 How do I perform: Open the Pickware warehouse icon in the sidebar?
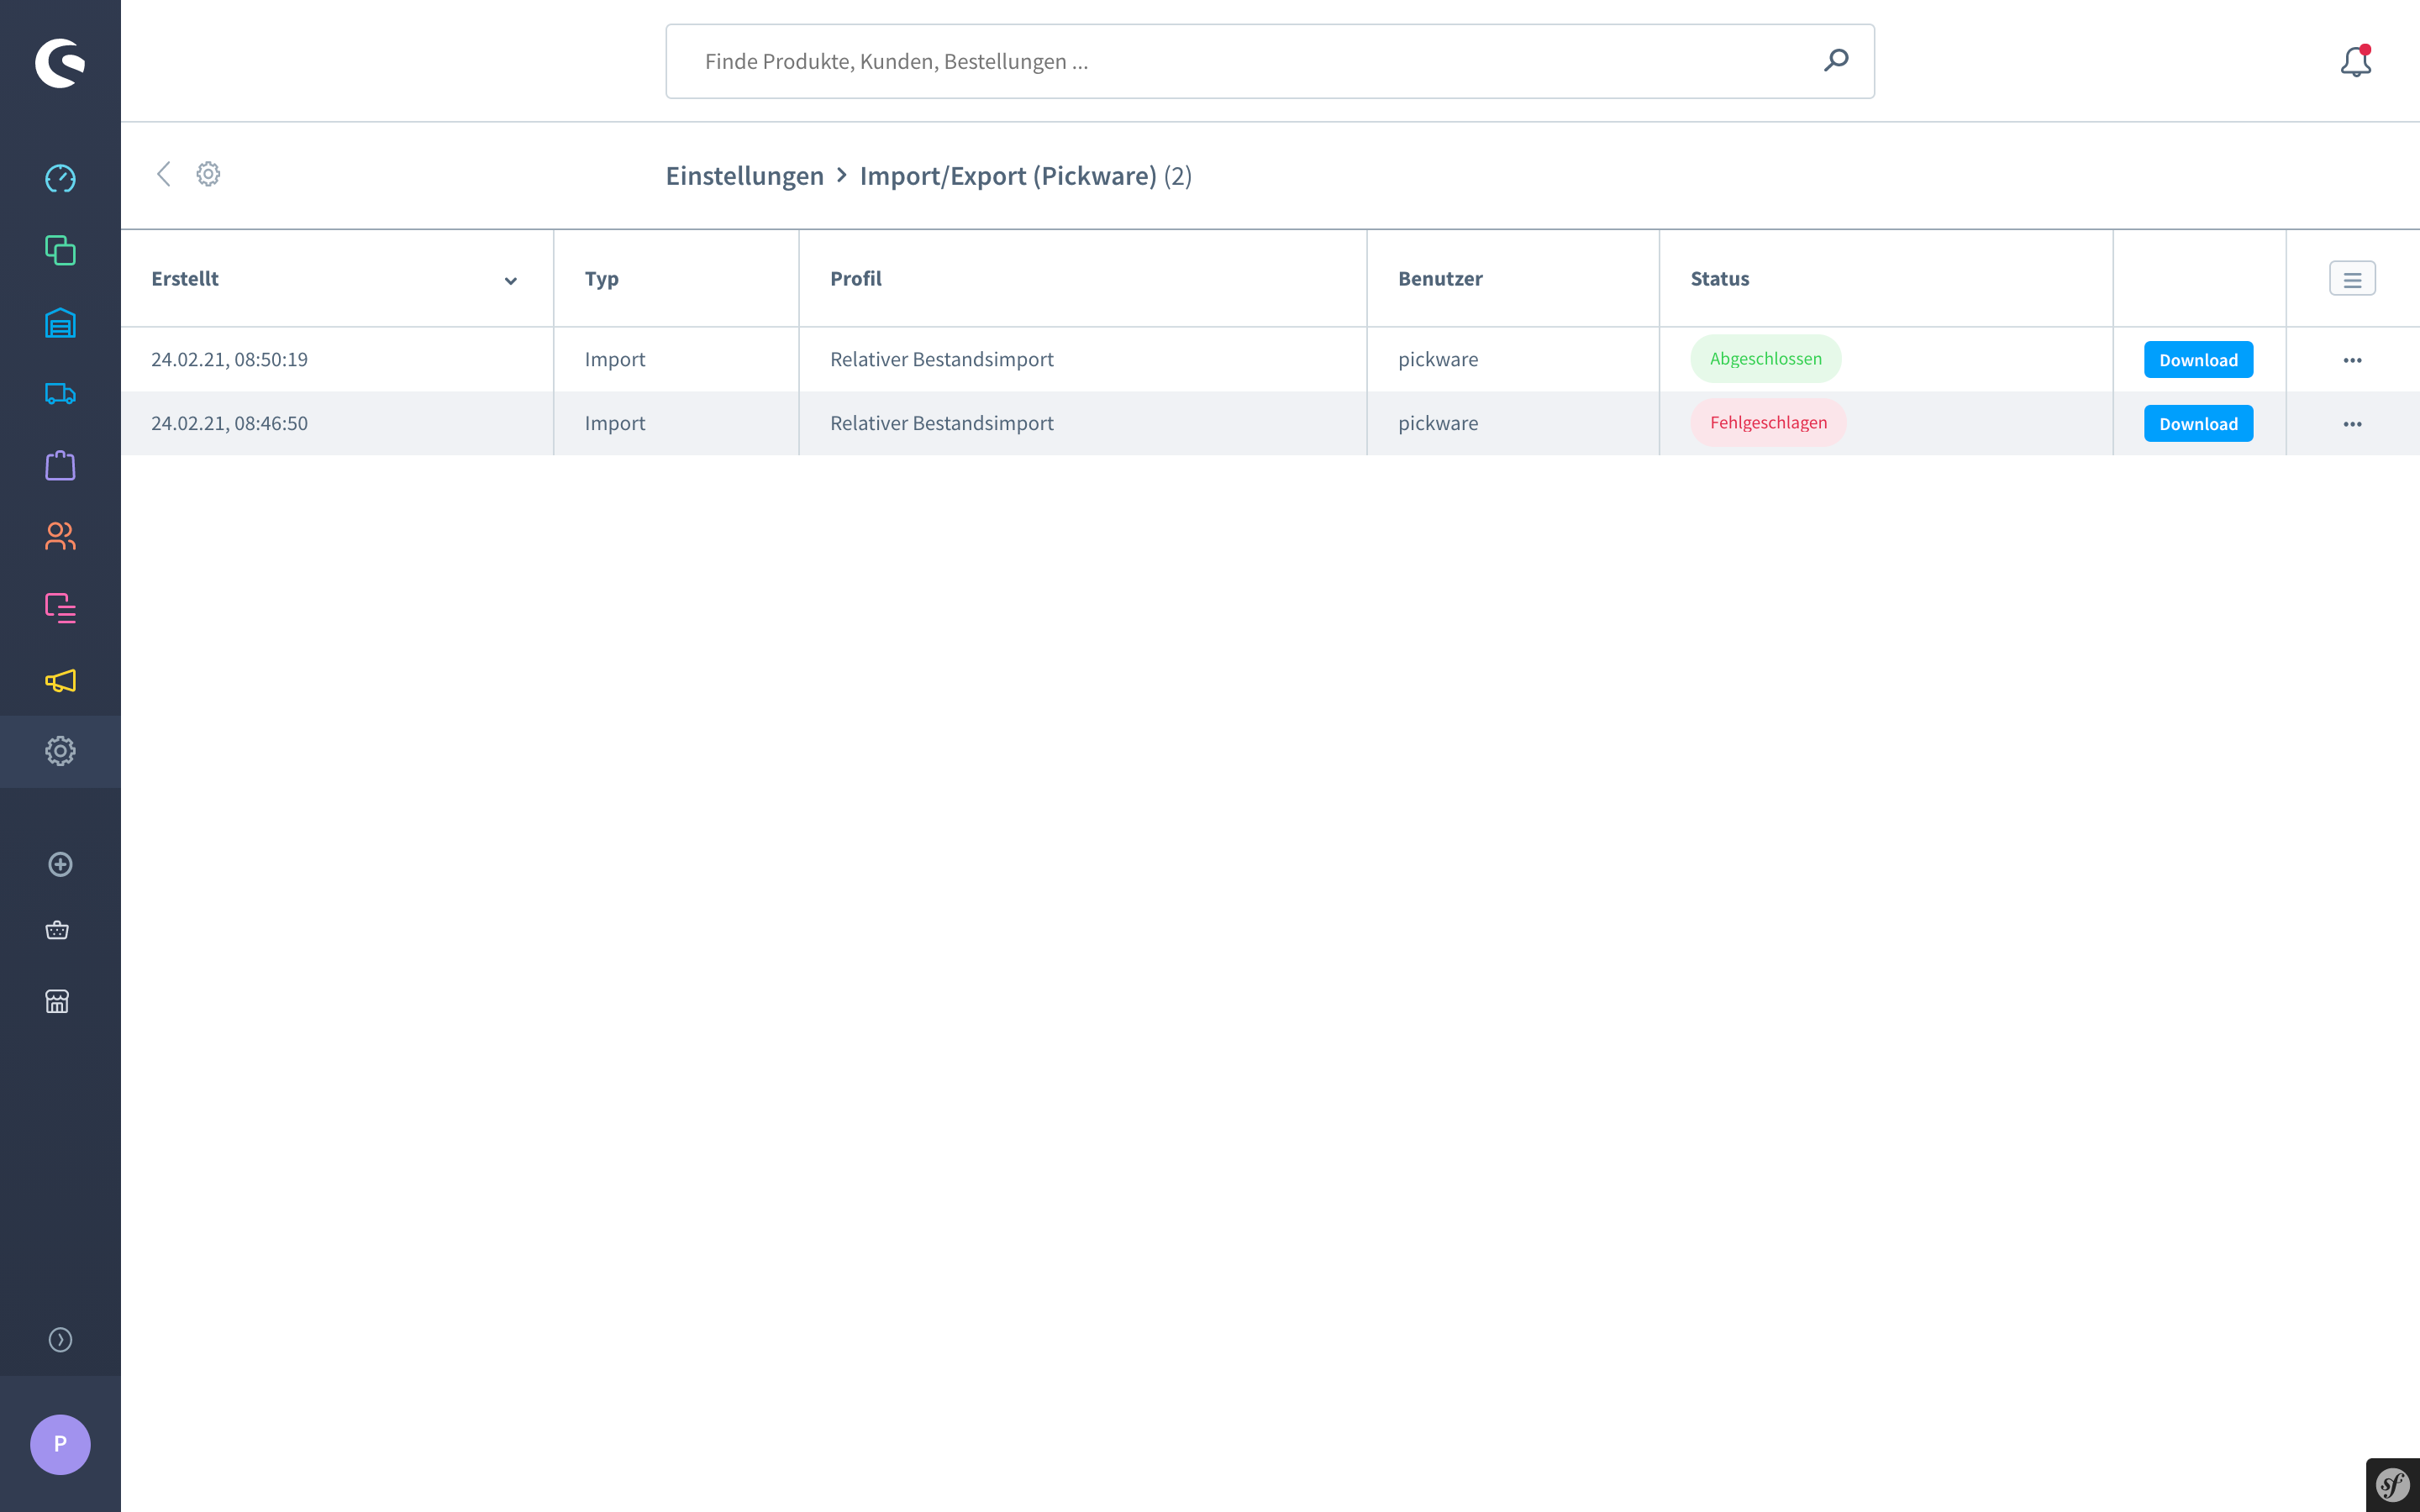[x=60, y=322]
